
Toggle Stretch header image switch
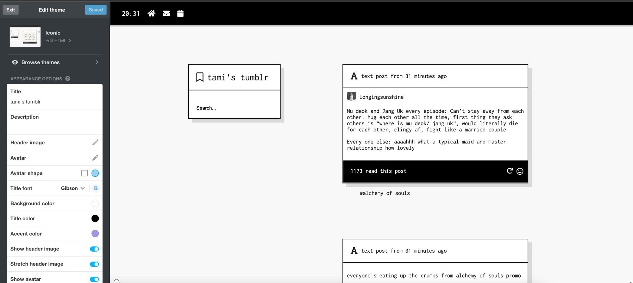(x=94, y=264)
